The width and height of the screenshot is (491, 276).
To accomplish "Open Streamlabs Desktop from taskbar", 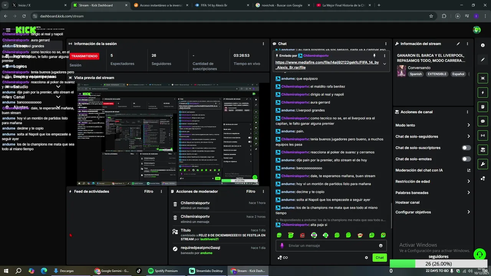I will 206,271.
